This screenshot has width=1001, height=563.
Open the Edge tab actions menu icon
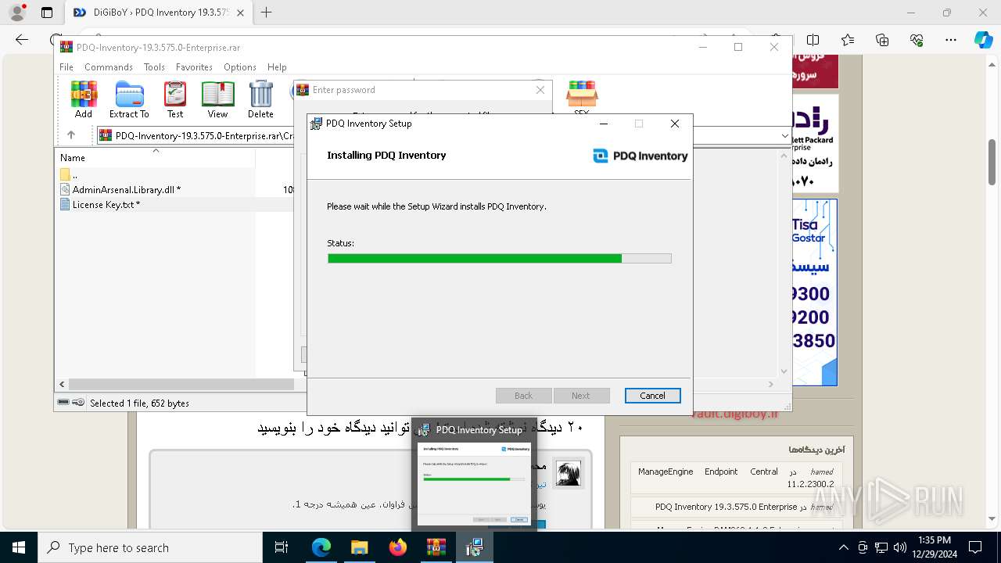(47, 13)
